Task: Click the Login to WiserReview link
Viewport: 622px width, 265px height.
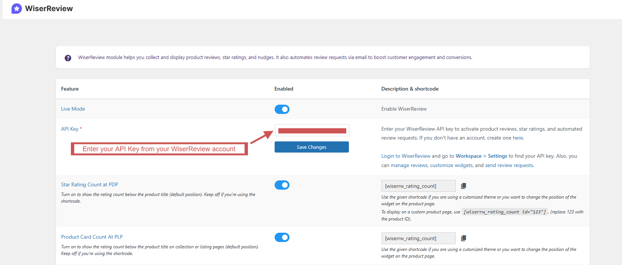Action: click(406, 156)
